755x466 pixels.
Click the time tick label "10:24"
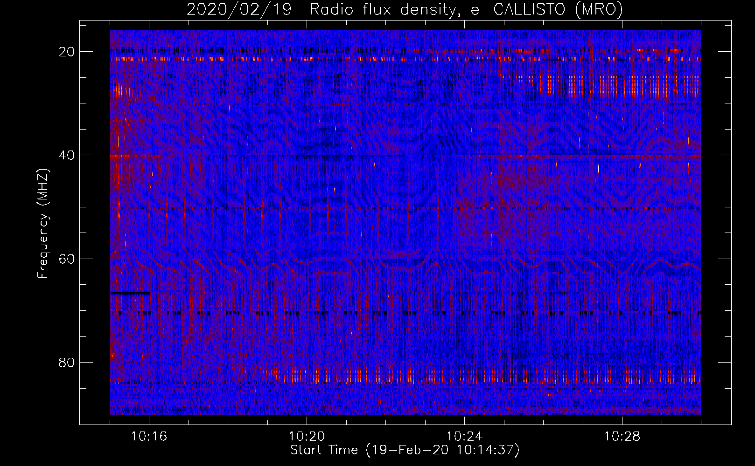[x=464, y=436]
